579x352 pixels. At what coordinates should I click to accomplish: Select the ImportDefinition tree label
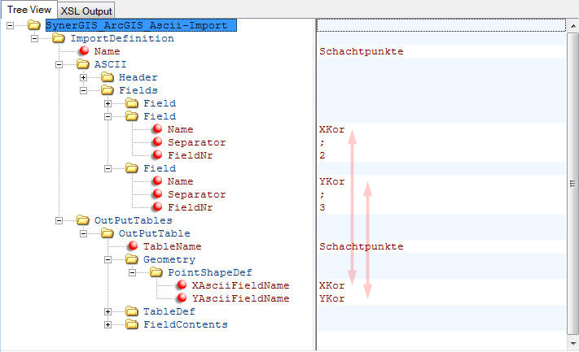[122, 38]
